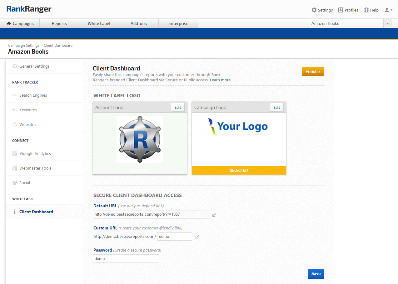Click the SECURE CLIENT DASHBOARD ACCESS heading
The width and height of the screenshot is (398, 284).
click(x=137, y=195)
